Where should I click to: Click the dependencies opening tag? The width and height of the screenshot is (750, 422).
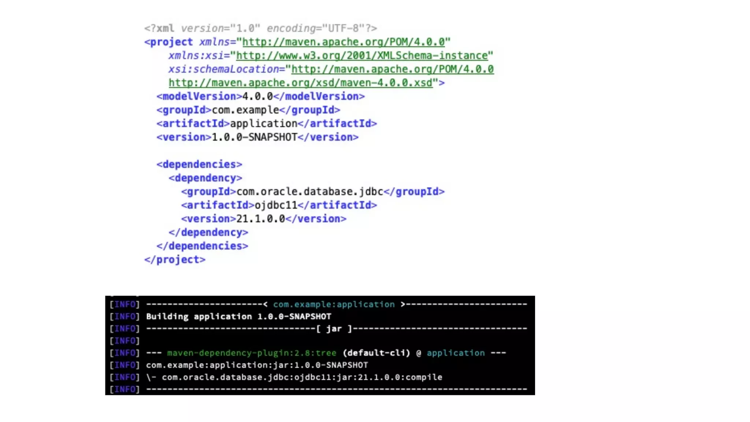[x=199, y=164]
